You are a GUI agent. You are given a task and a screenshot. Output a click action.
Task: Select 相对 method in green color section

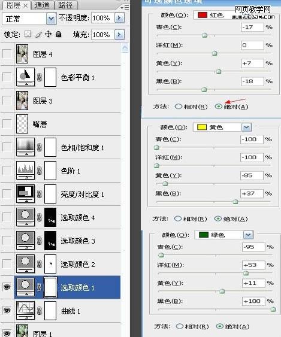coord(179,326)
